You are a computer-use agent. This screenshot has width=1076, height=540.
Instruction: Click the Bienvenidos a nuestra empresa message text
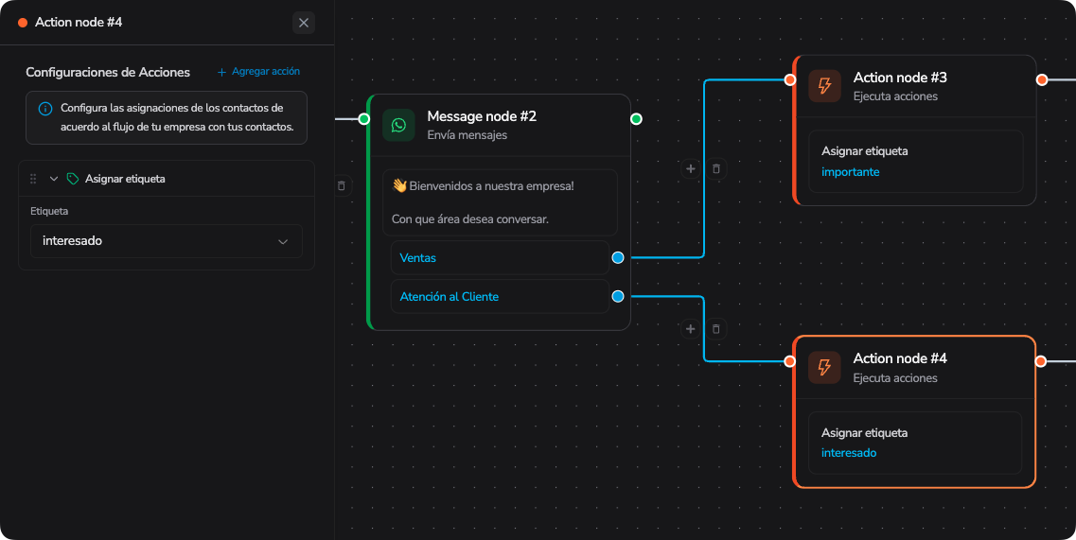491,186
